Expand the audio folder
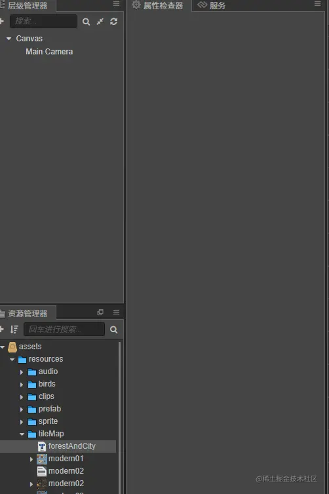 coord(22,372)
